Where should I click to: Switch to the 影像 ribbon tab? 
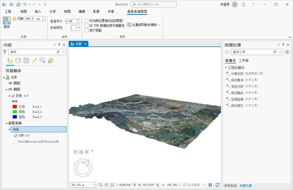click(96, 11)
